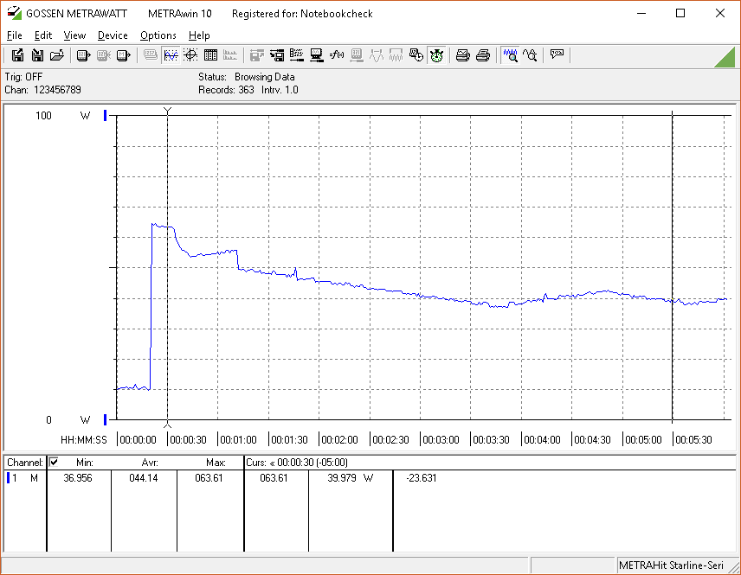Select the crosshair XY view icon

(x=190, y=55)
